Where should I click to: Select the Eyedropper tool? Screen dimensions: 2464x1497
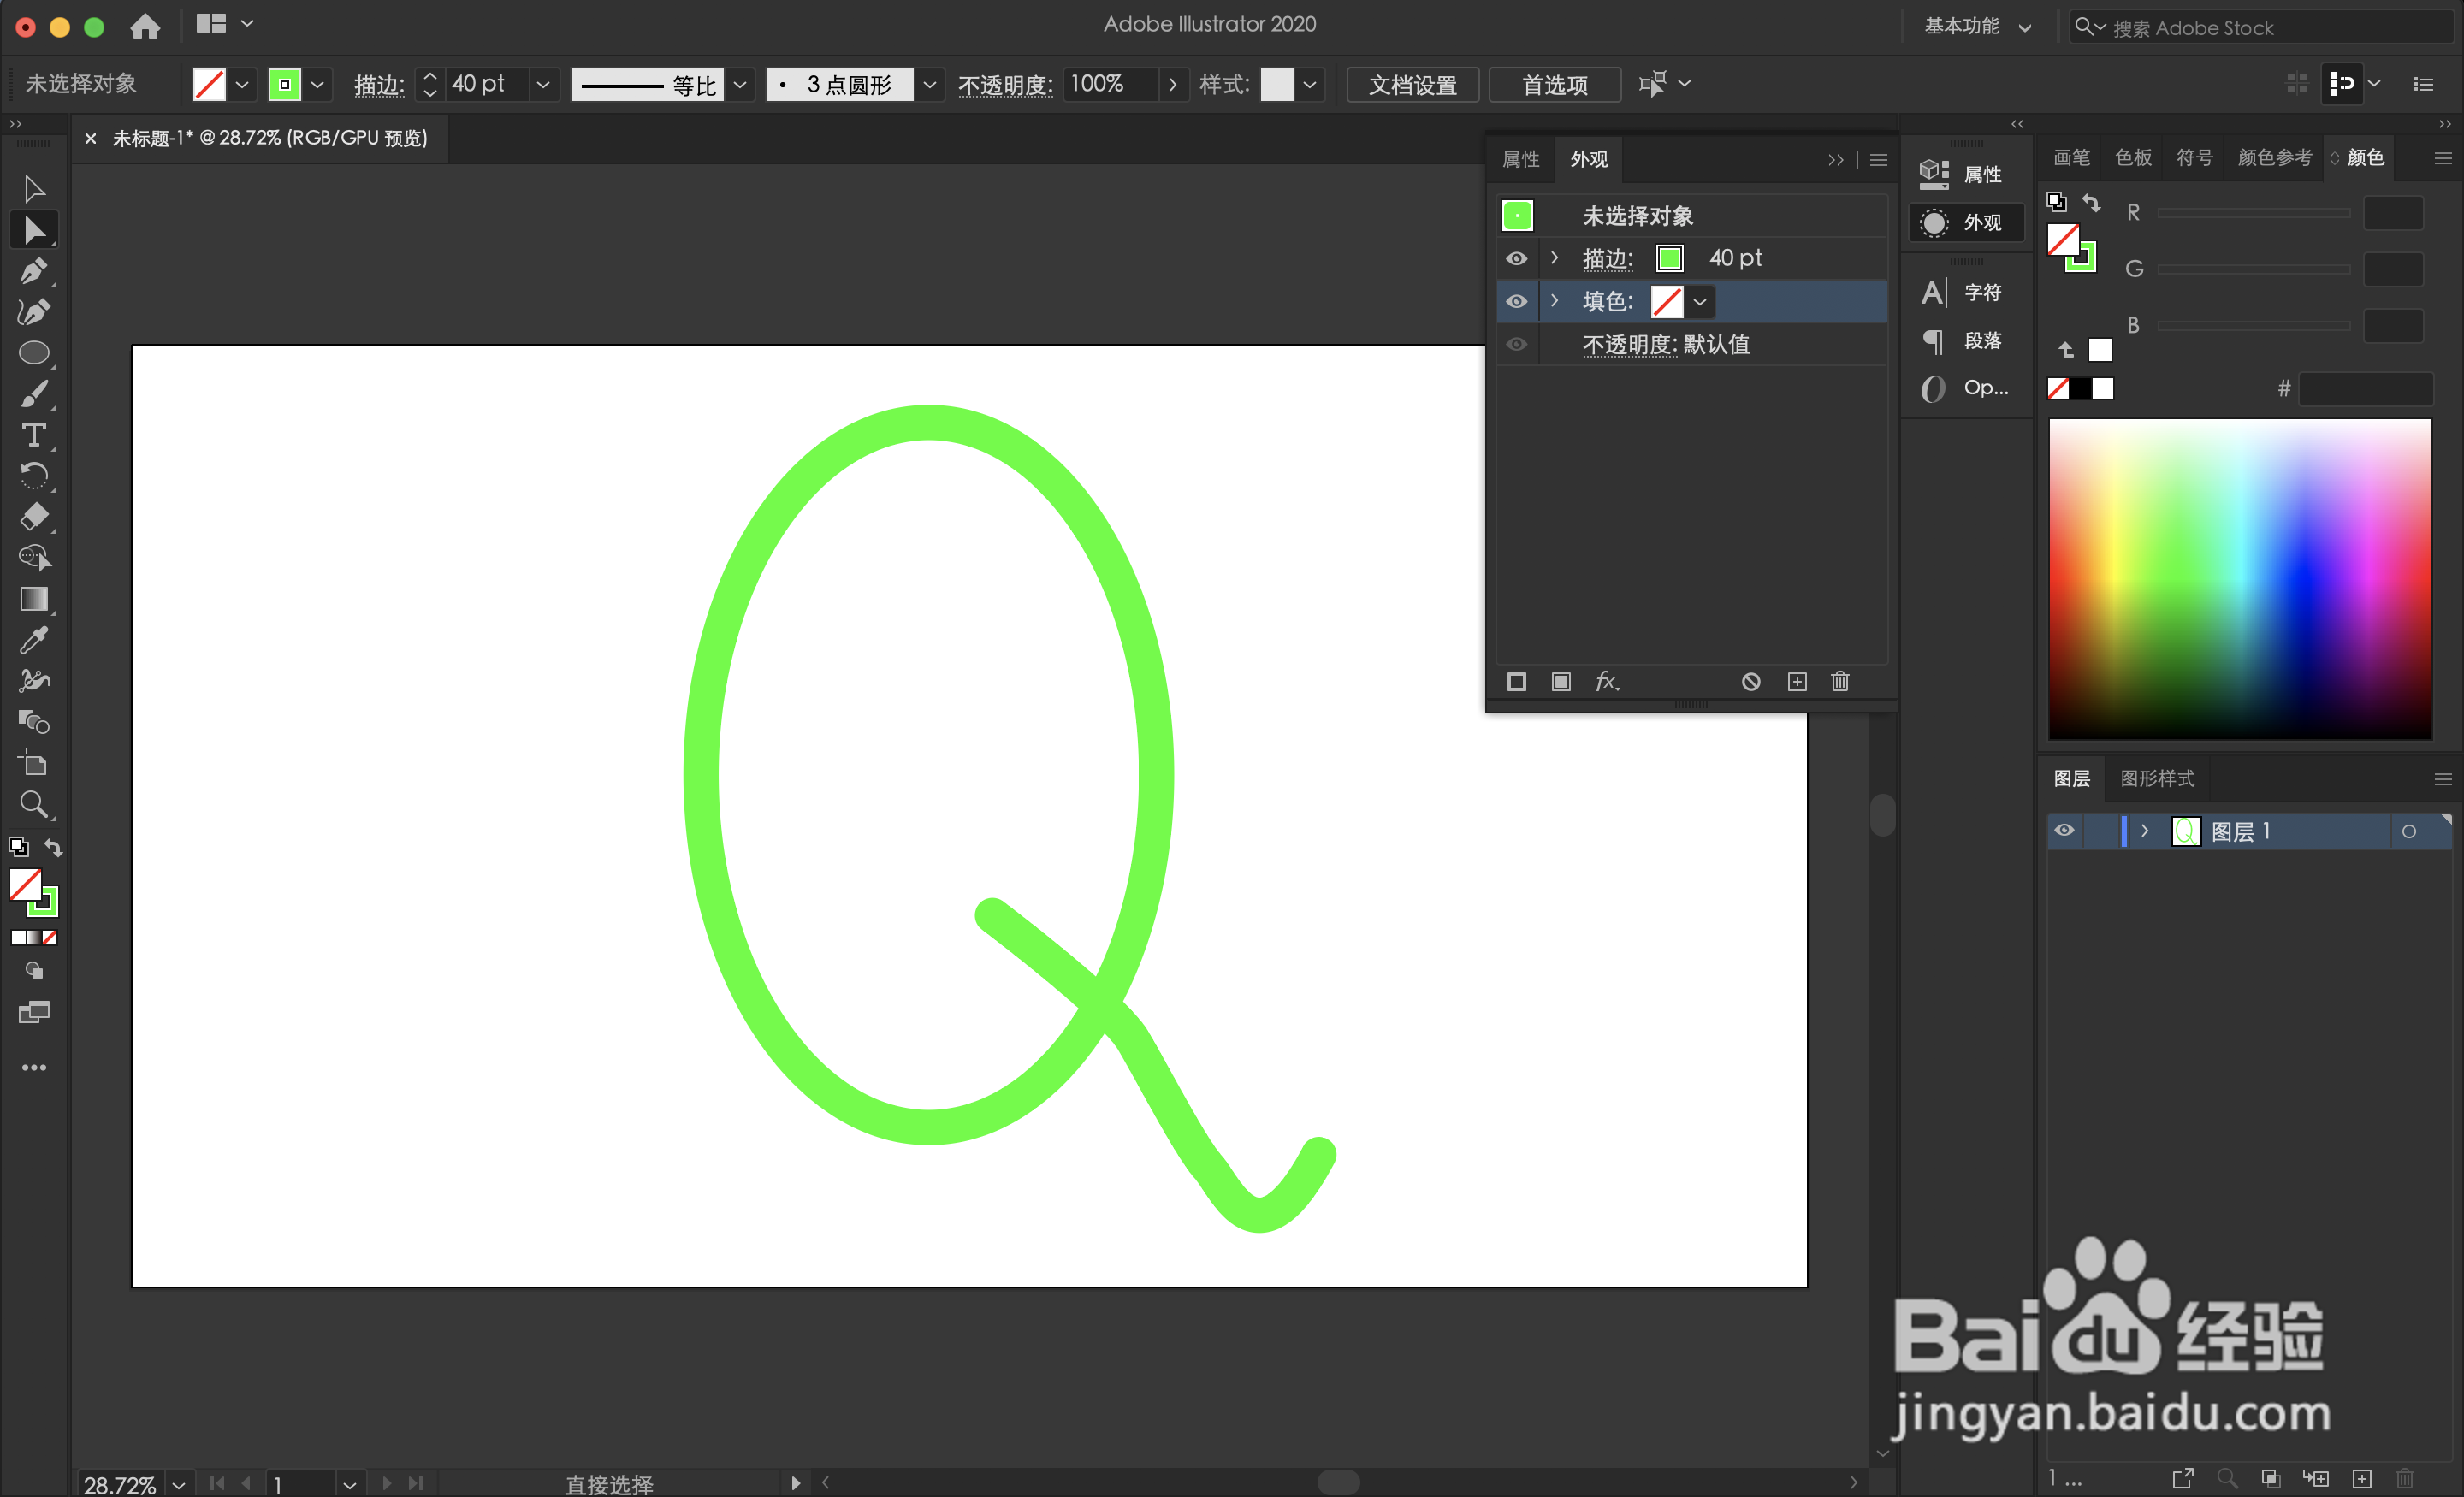[35, 640]
